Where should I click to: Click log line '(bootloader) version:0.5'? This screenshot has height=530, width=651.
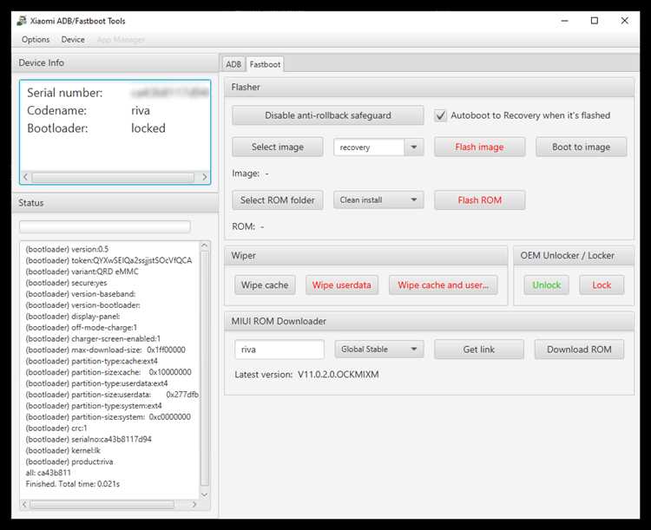click(67, 249)
